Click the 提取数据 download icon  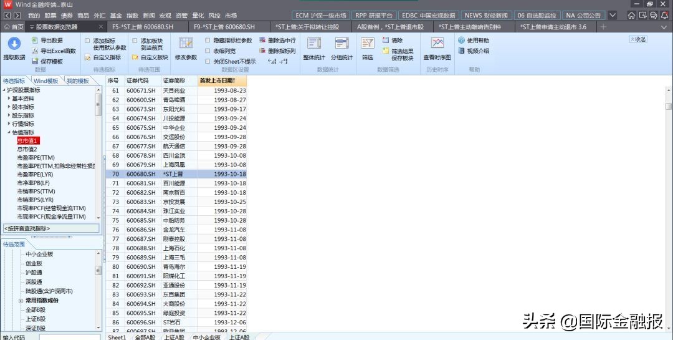tap(14, 44)
